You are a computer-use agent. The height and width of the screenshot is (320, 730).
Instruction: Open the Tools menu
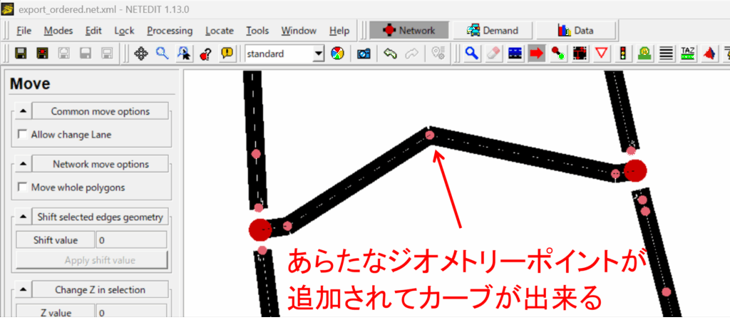pos(257,31)
